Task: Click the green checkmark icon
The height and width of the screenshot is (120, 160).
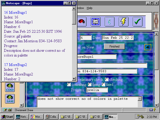Action: click(137, 22)
